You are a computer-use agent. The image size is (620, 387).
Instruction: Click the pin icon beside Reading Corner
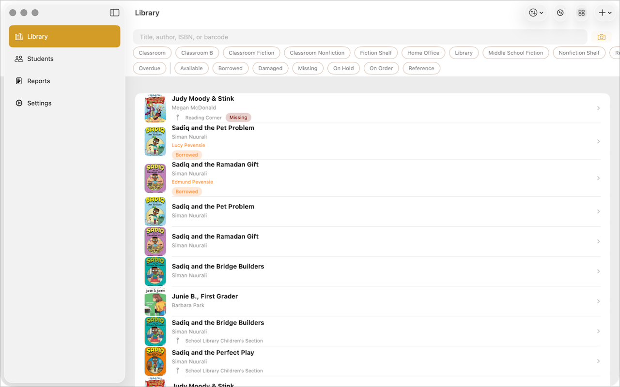[x=178, y=118]
